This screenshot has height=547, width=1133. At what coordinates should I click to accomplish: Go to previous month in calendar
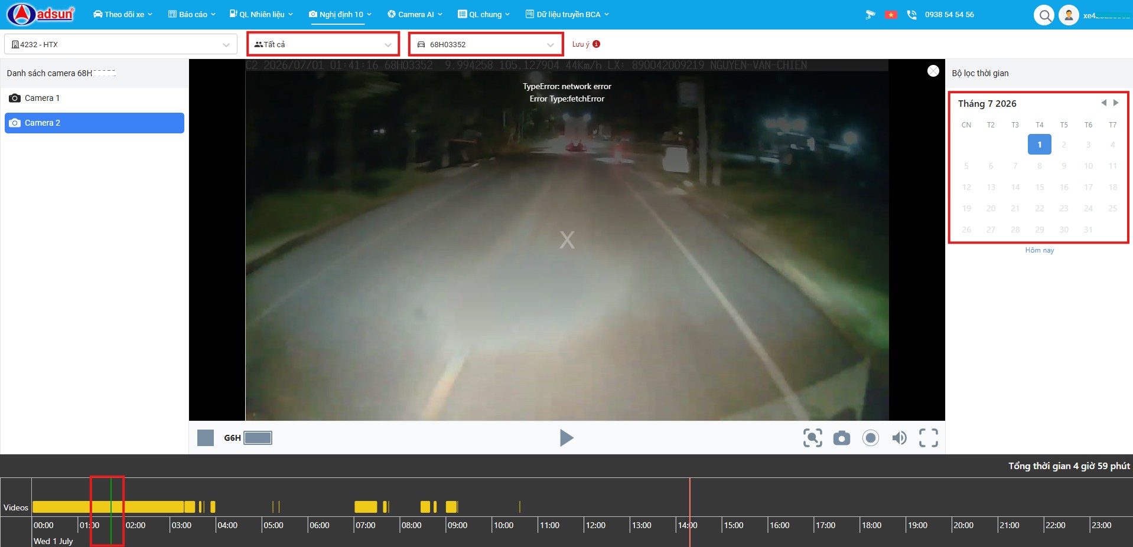[1103, 103]
